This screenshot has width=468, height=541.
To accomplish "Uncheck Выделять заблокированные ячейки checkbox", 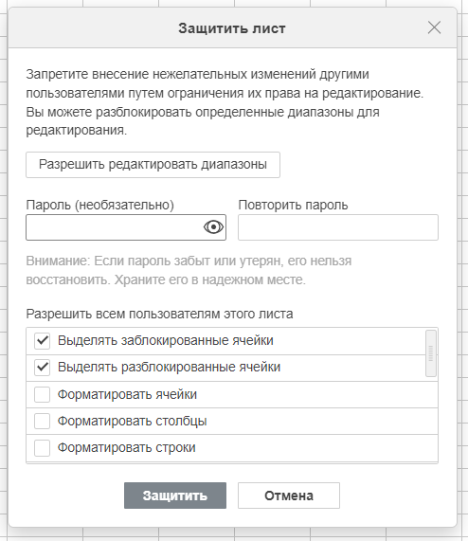I will pyautogui.click(x=42, y=340).
